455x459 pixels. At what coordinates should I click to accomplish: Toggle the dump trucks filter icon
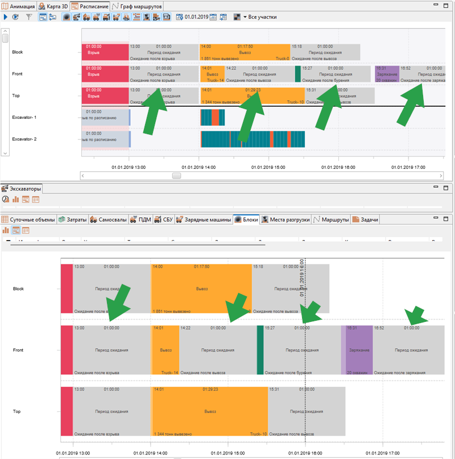(x=86, y=17)
